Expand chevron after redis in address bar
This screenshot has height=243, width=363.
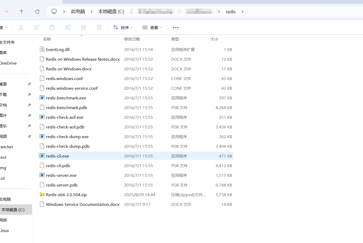tap(243, 12)
